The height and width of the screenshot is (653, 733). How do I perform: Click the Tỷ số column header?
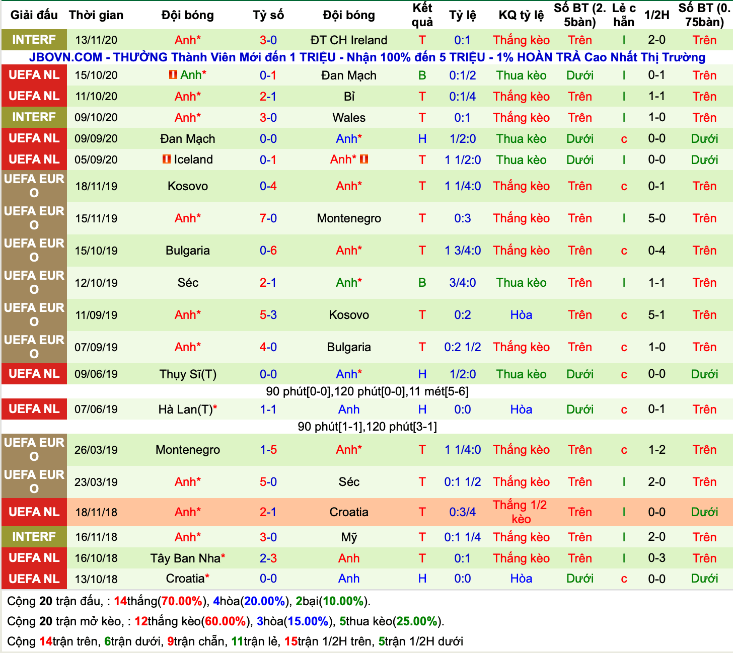pyautogui.click(x=268, y=15)
